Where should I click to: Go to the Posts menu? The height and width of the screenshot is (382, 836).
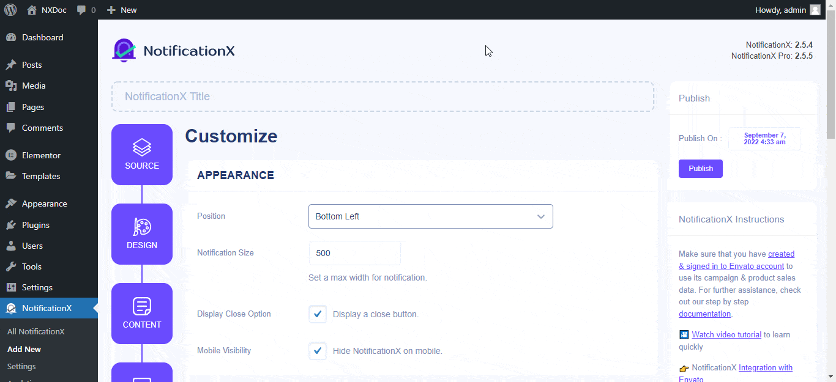[49, 65]
